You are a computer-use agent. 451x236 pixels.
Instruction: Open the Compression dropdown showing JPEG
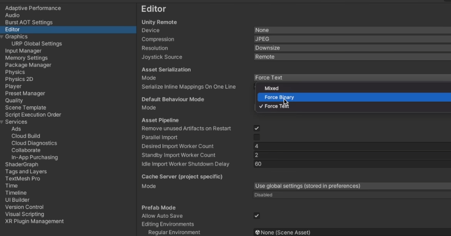pyautogui.click(x=352, y=39)
